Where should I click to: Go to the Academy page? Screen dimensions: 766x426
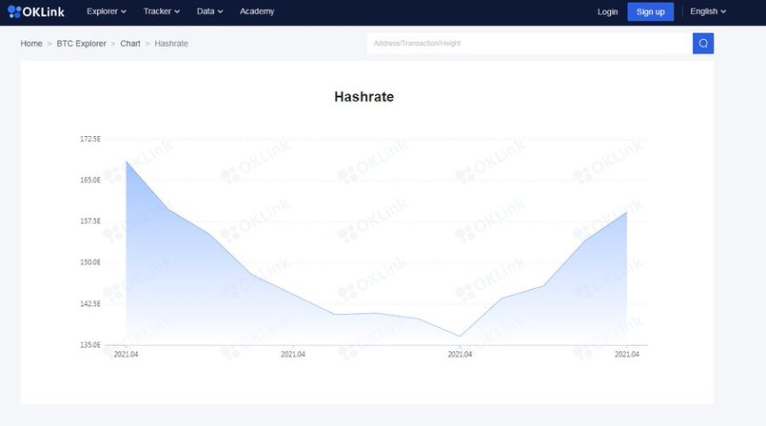coord(257,12)
